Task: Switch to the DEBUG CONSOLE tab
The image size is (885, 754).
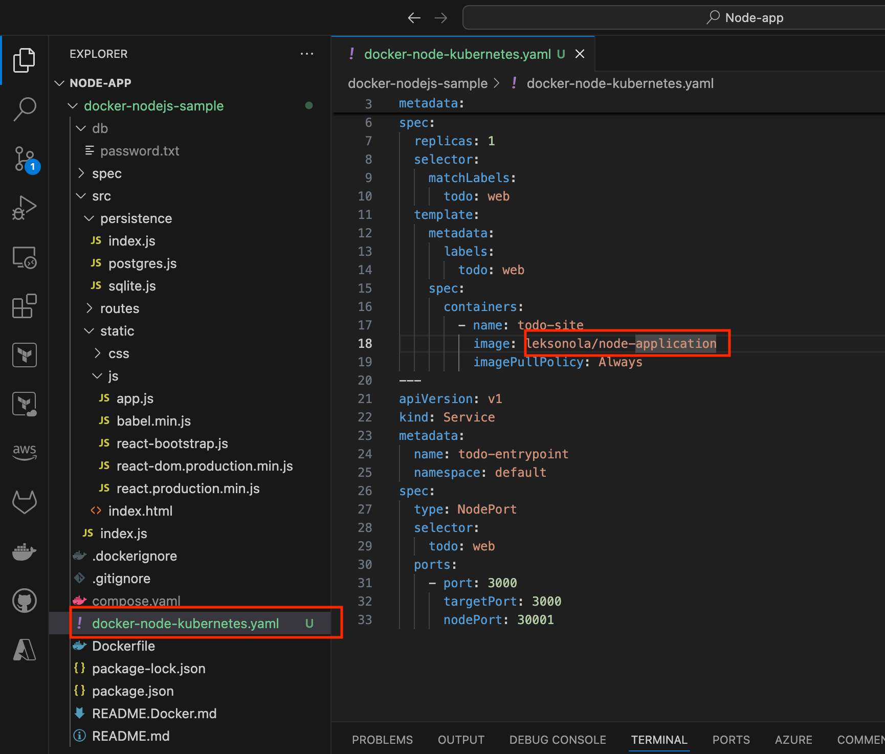Action: (x=558, y=740)
